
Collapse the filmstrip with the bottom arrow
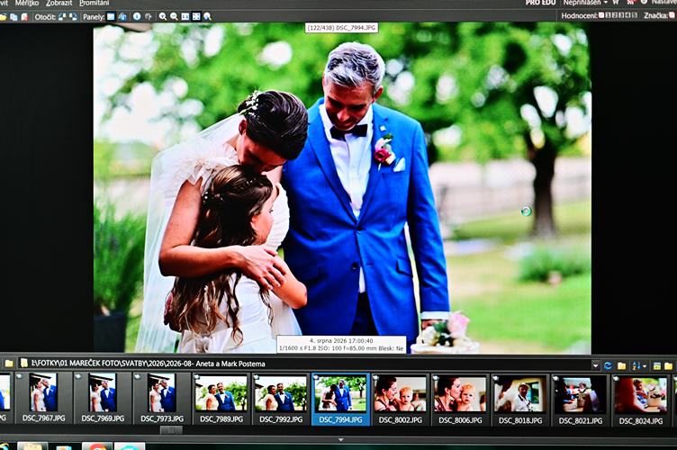(x=340, y=440)
